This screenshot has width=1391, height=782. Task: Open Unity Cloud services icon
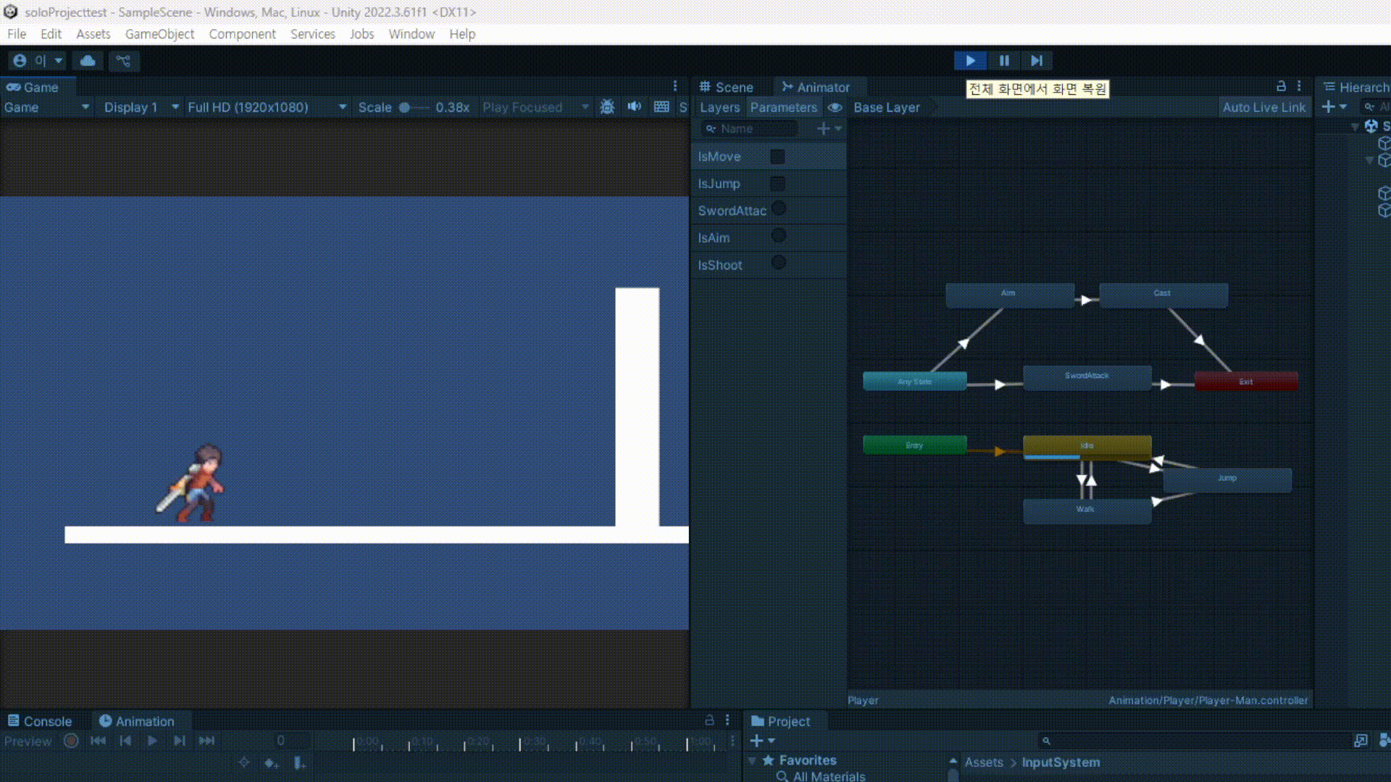(88, 61)
